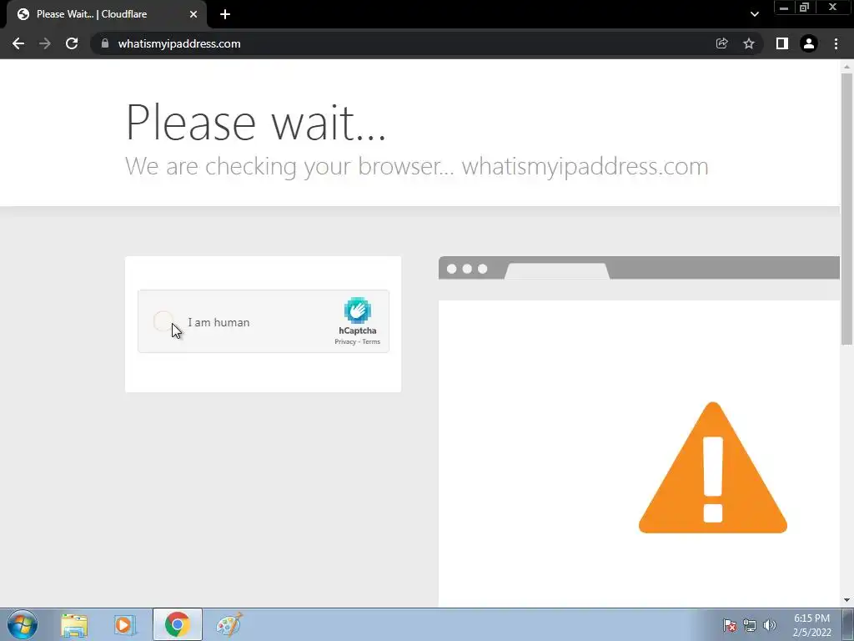Open Paint from the taskbar
The image size is (854, 641).
coord(229,624)
